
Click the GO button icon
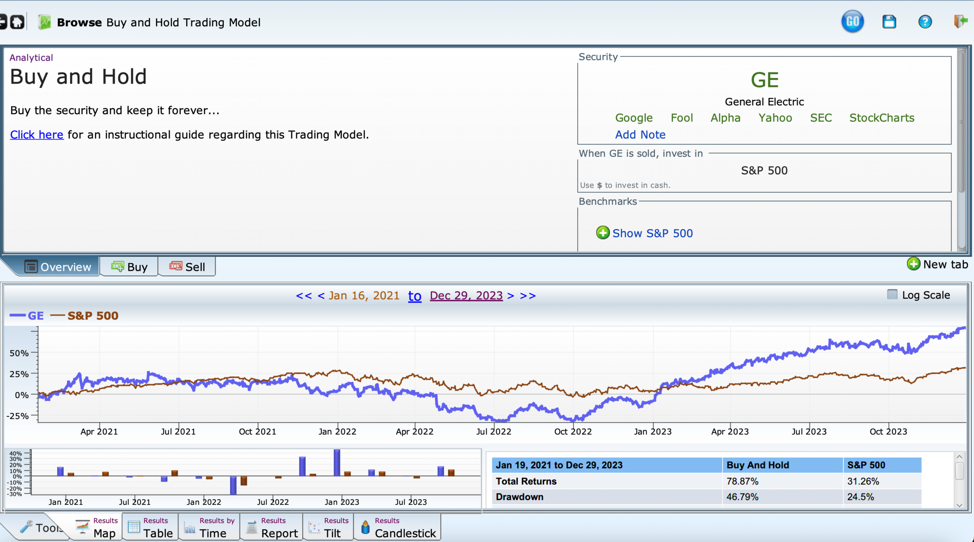852,22
